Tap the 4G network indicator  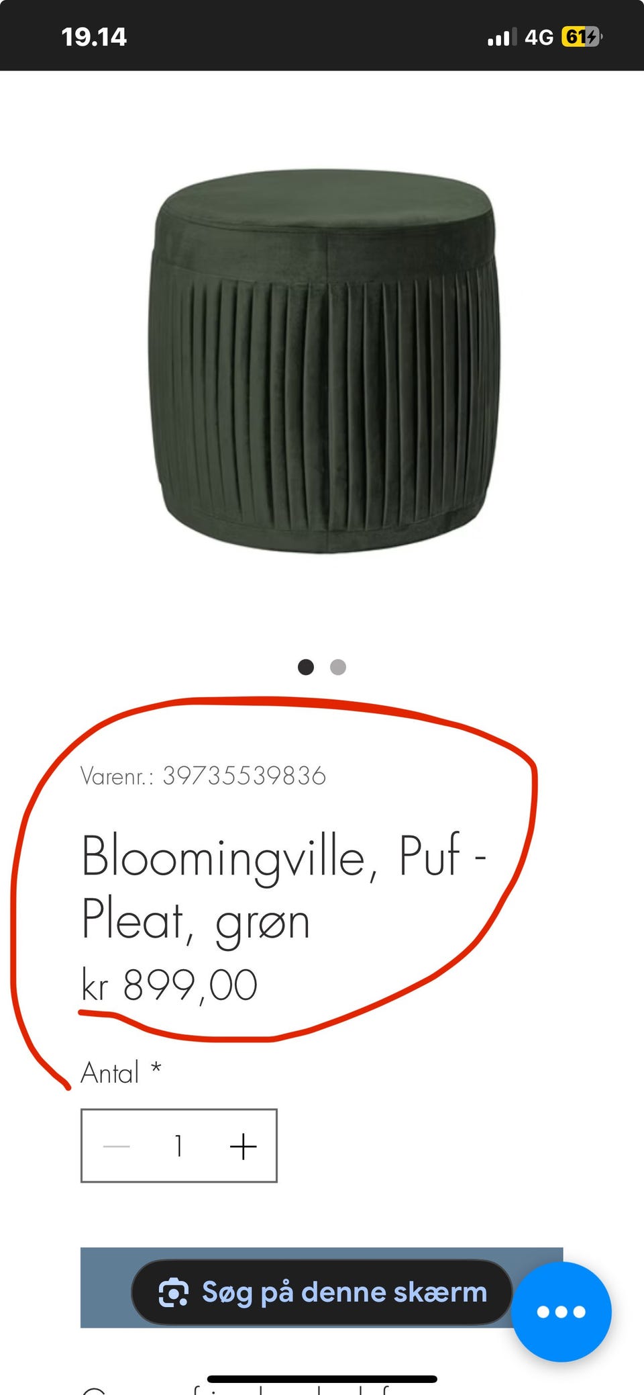(539, 37)
